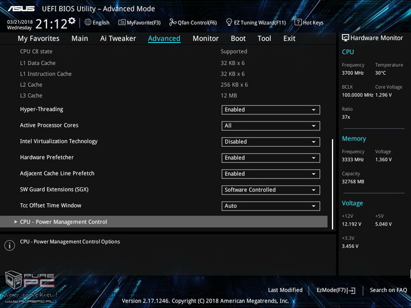The height and width of the screenshot is (308, 411).
Task: Click the 30°C CPU temperature value
Action: tap(380, 73)
